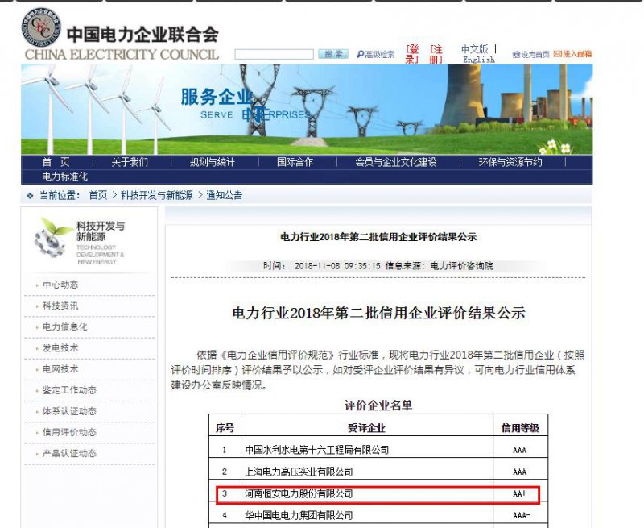This screenshot has height=528, width=644.
Task: Click the 服务企业 banner image
Action: (307, 110)
